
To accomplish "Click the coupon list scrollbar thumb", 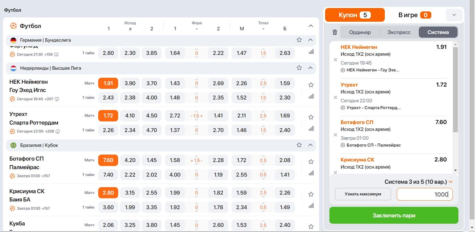I will tap(455, 89).
